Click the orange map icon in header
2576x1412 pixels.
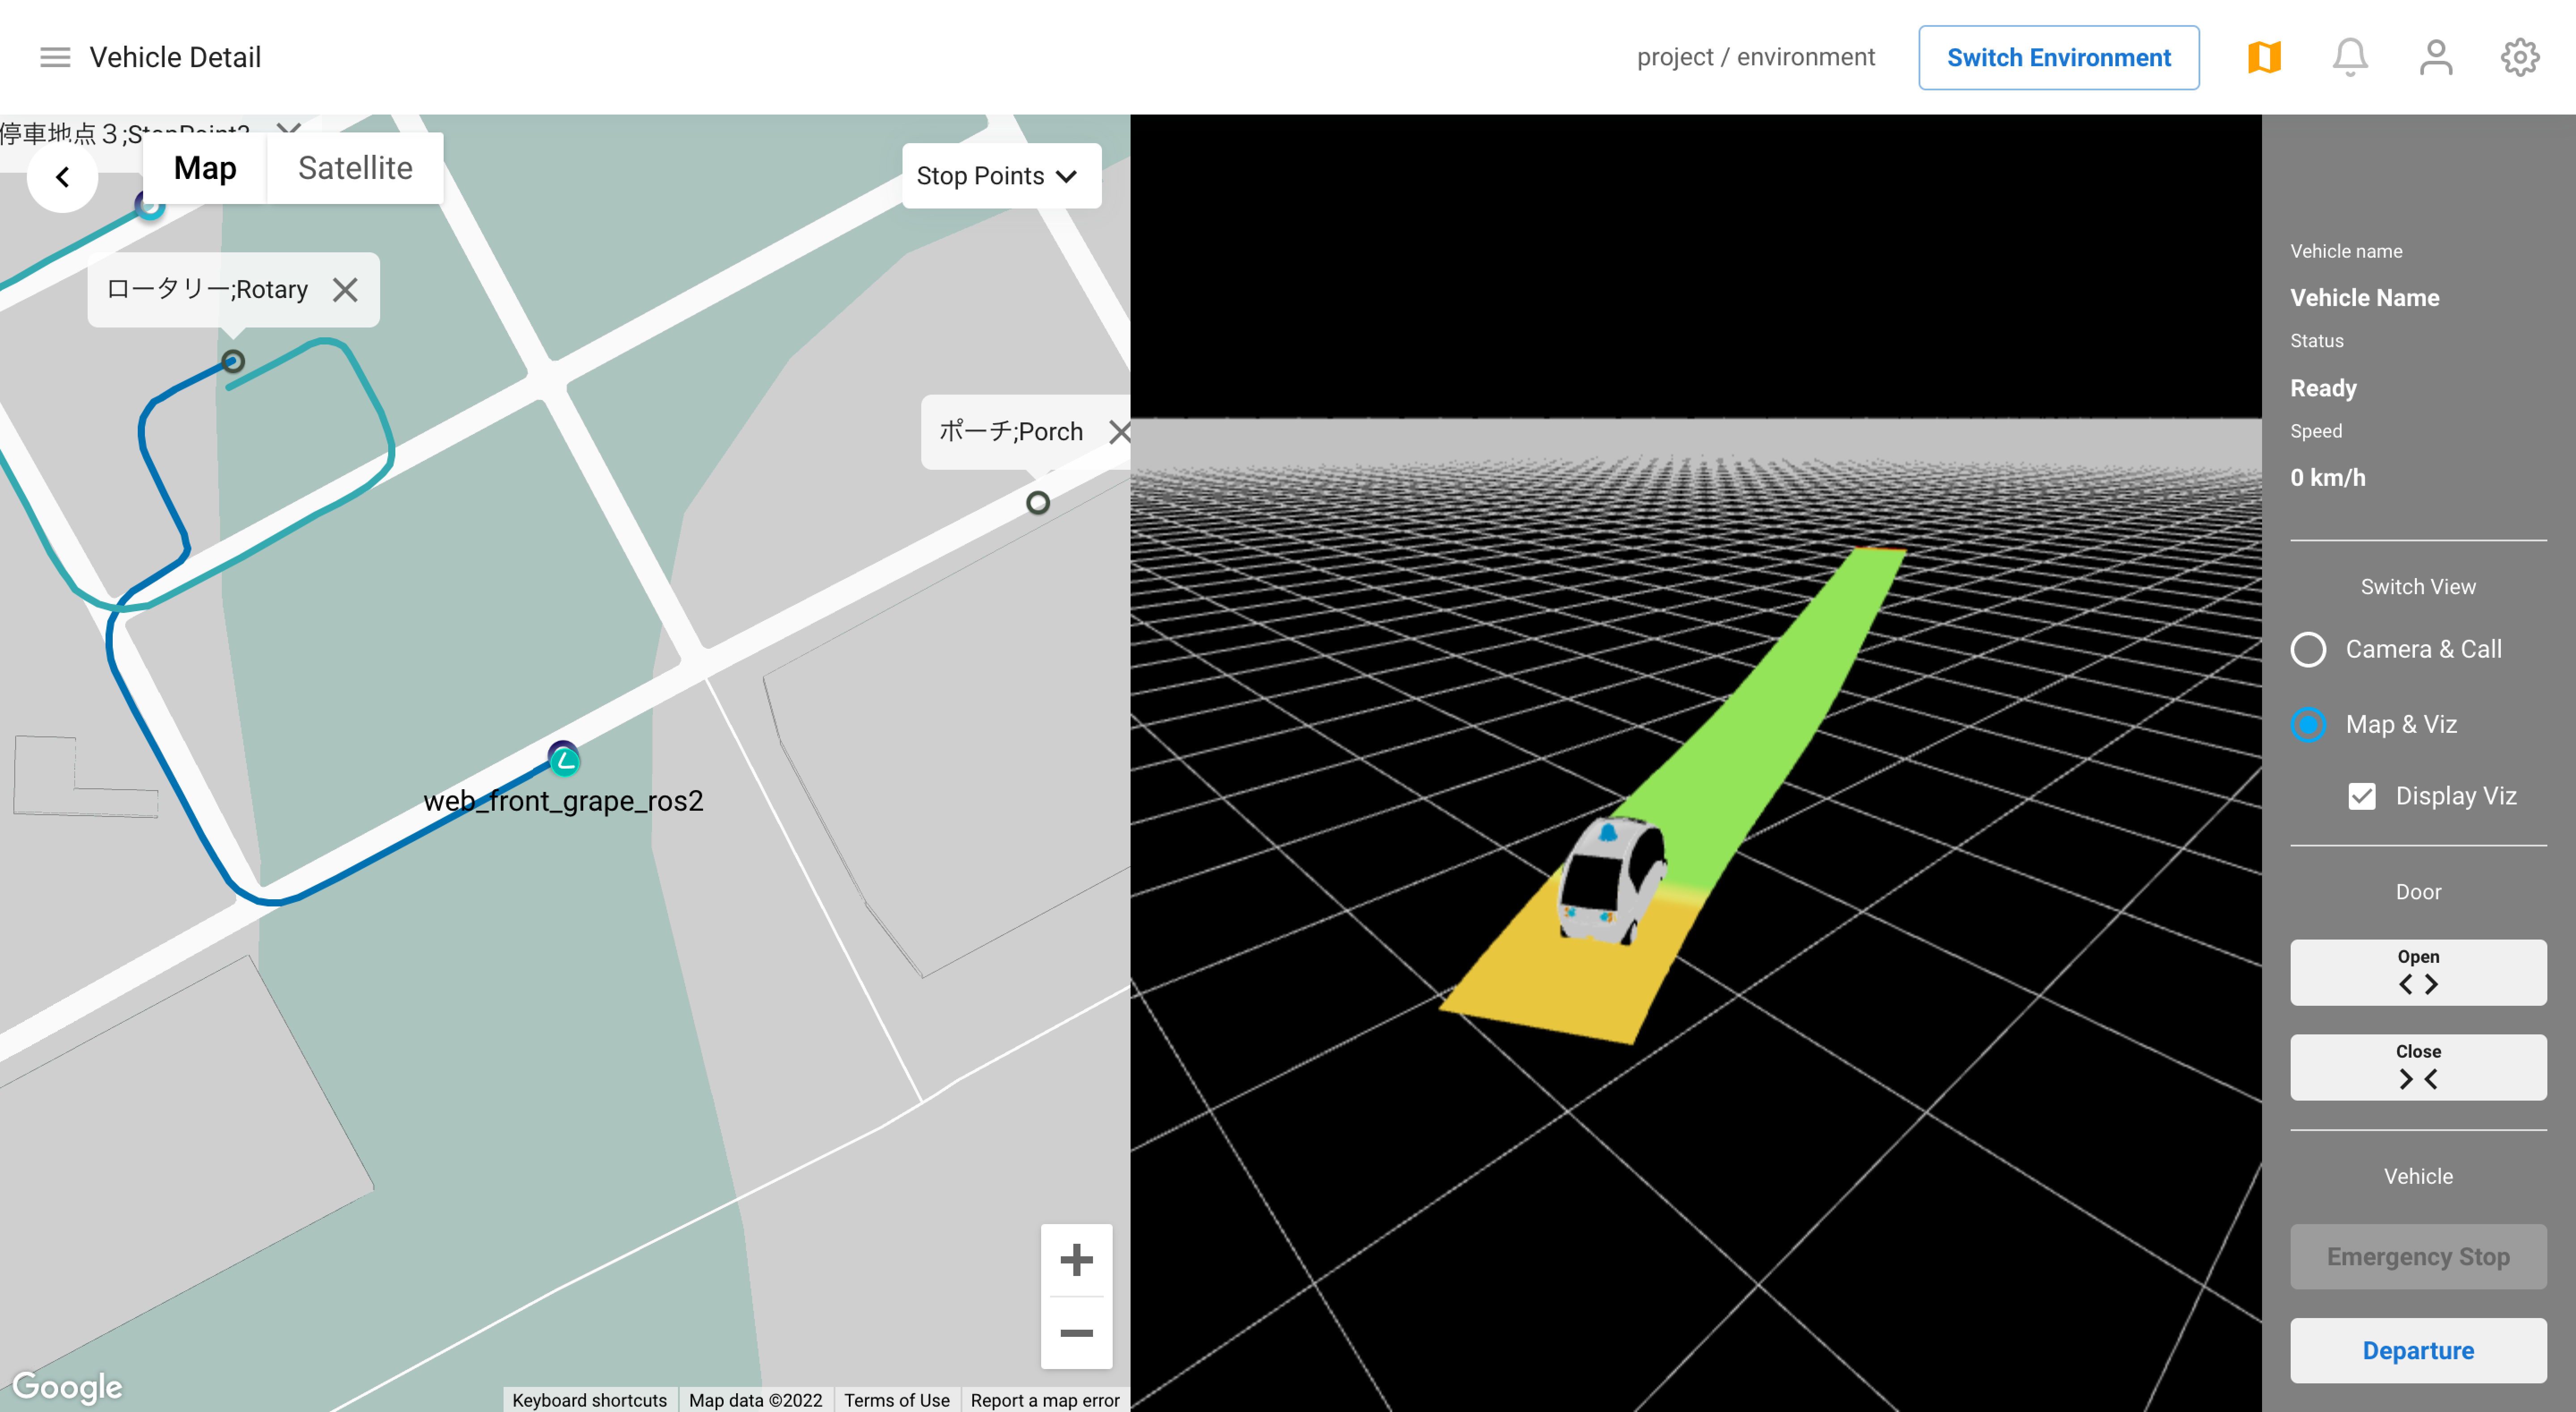(x=2264, y=57)
